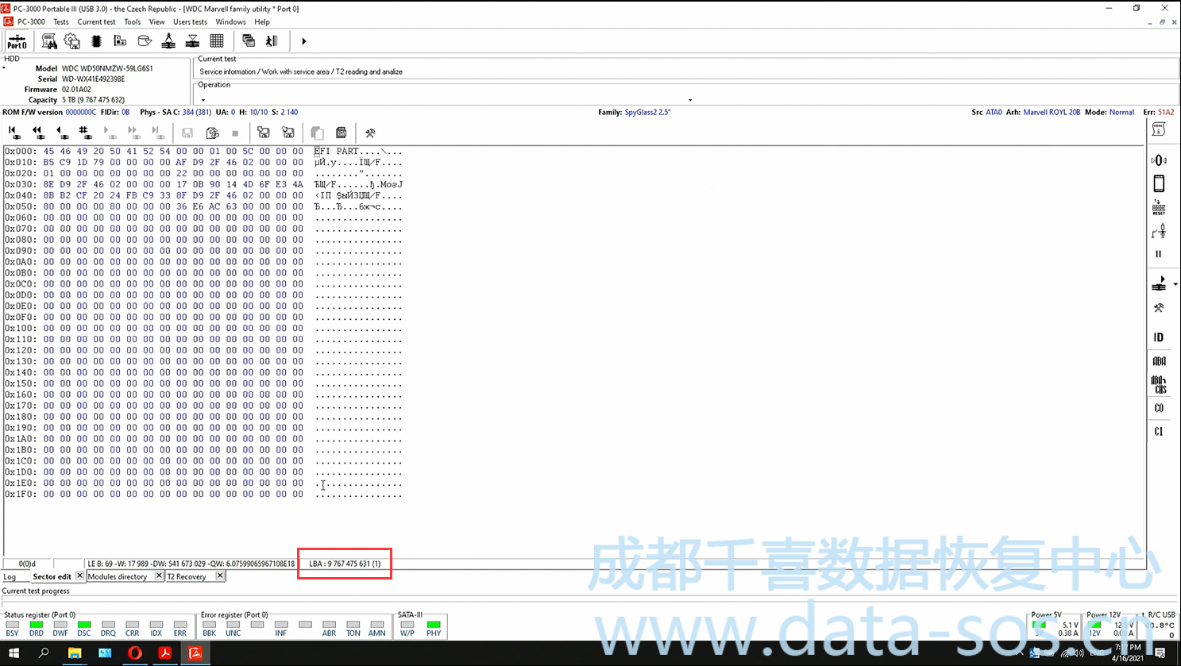The width and height of the screenshot is (1181, 666).
Task: Switch to the Modules directory tab
Action: pyautogui.click(x=118, y=576)
